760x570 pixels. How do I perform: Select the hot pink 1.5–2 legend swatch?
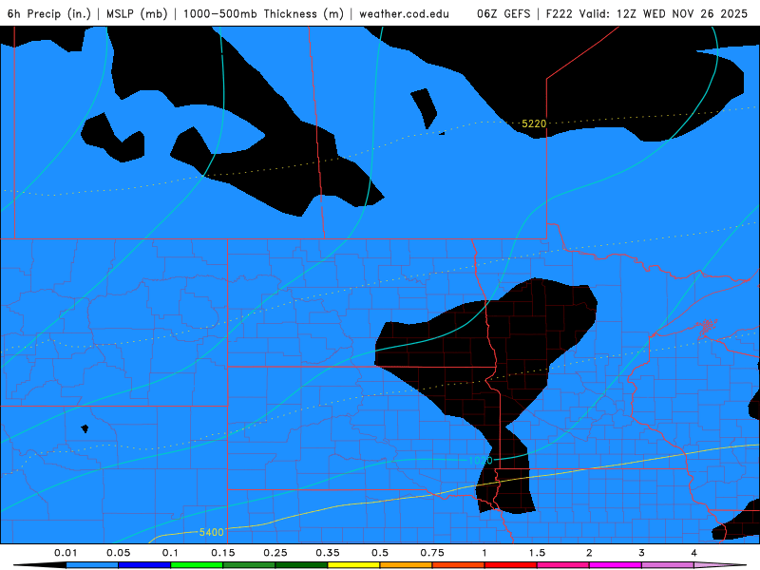pos(563,565)
